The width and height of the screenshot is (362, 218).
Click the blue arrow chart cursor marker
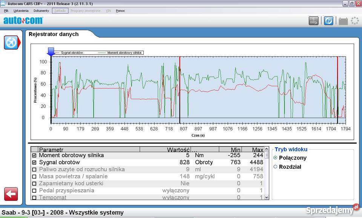click(51, 52)
